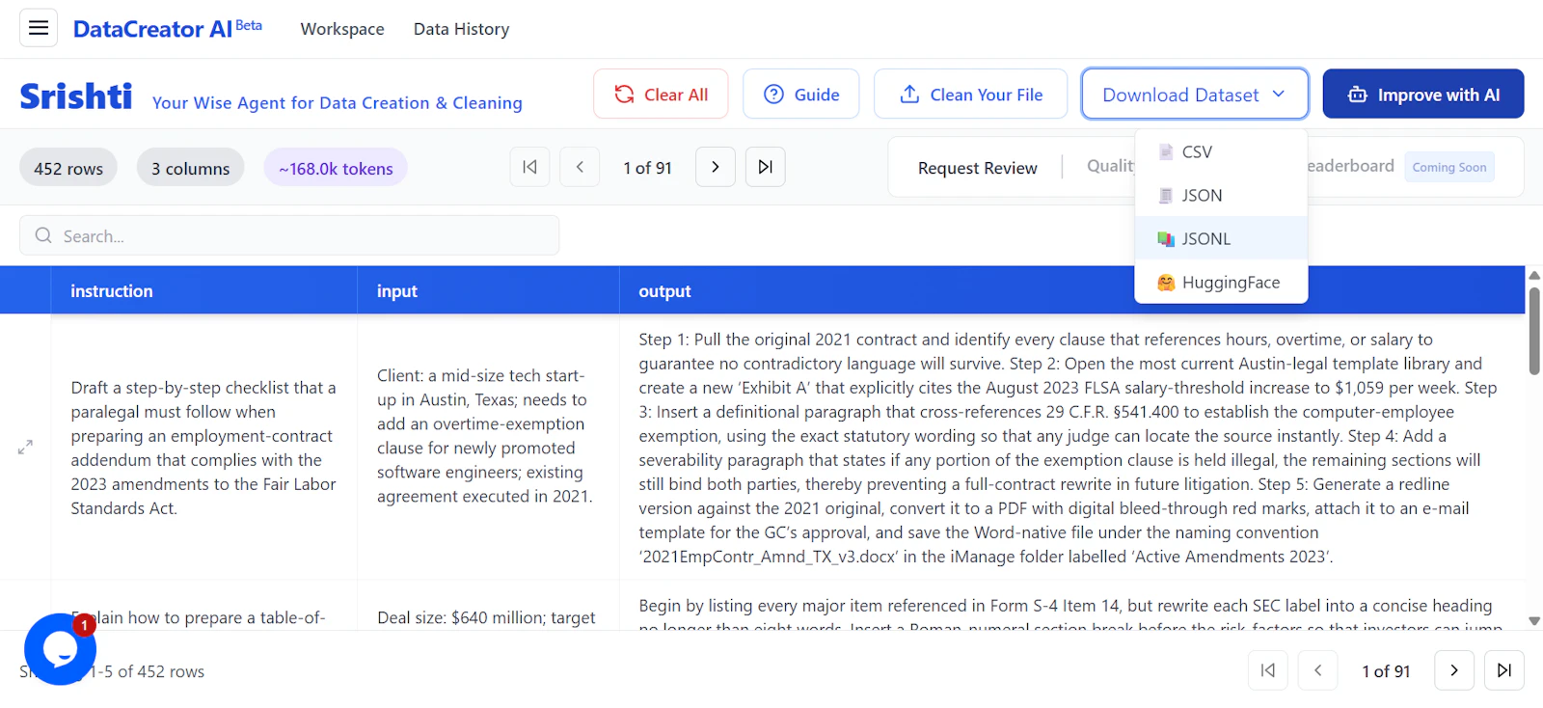Expand the first row with arrows icon

pyautogui.click(x=25, y=448)
